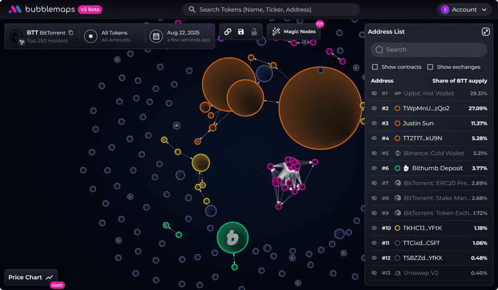Click the orange cluster swatch for TWpMnU...zQo2

coord(397,108)
